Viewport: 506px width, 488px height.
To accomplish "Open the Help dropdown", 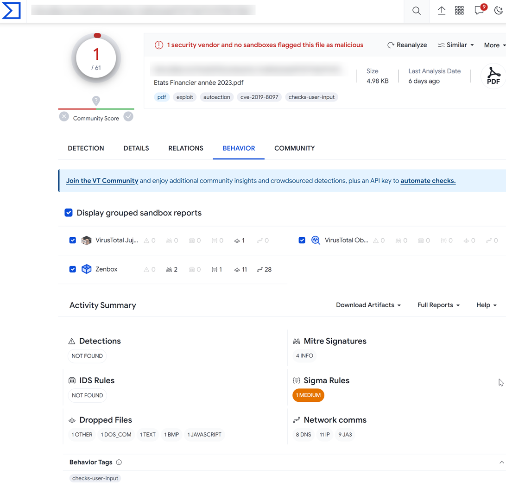I will (487, 305).
